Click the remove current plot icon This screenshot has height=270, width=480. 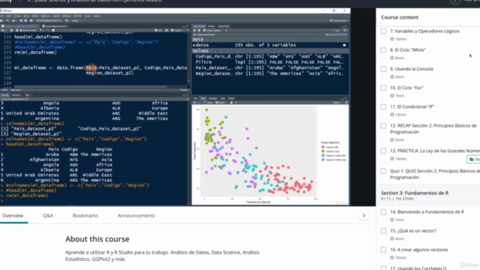pyautogui.click(x=231, y=103)
